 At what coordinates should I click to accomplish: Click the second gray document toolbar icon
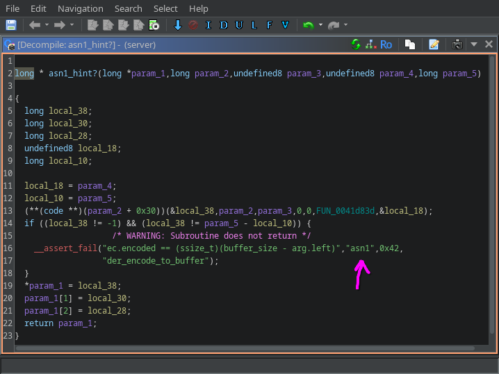tap(108, 25)
